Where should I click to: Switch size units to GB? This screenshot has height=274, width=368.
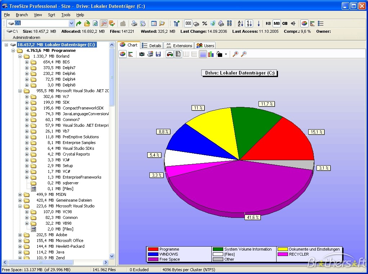(285, 23)
